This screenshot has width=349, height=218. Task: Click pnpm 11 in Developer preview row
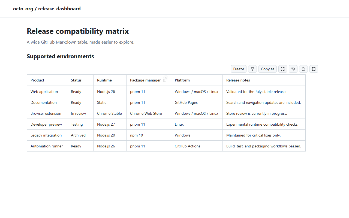[x=149, y=124]
